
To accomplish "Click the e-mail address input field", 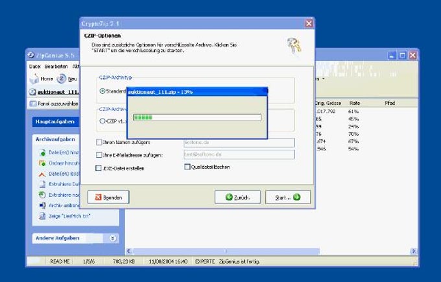I will point(239,154).
